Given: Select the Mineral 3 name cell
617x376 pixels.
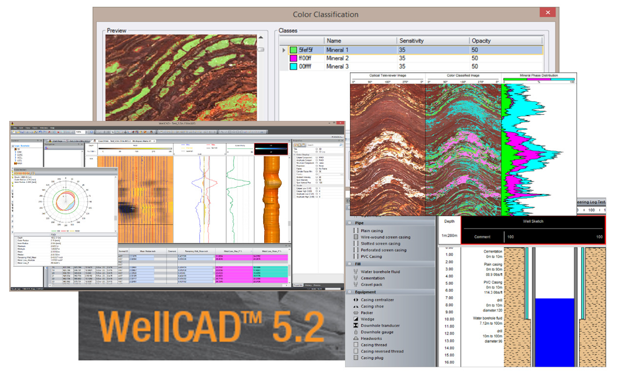Looking at the screenshot, I should coord(360,66).
